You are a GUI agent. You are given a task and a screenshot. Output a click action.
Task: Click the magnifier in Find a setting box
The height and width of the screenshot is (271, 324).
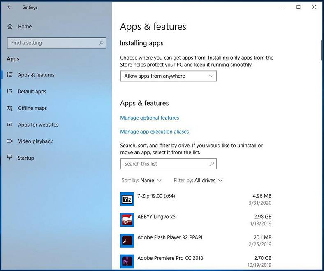click(x=101, y=43)
